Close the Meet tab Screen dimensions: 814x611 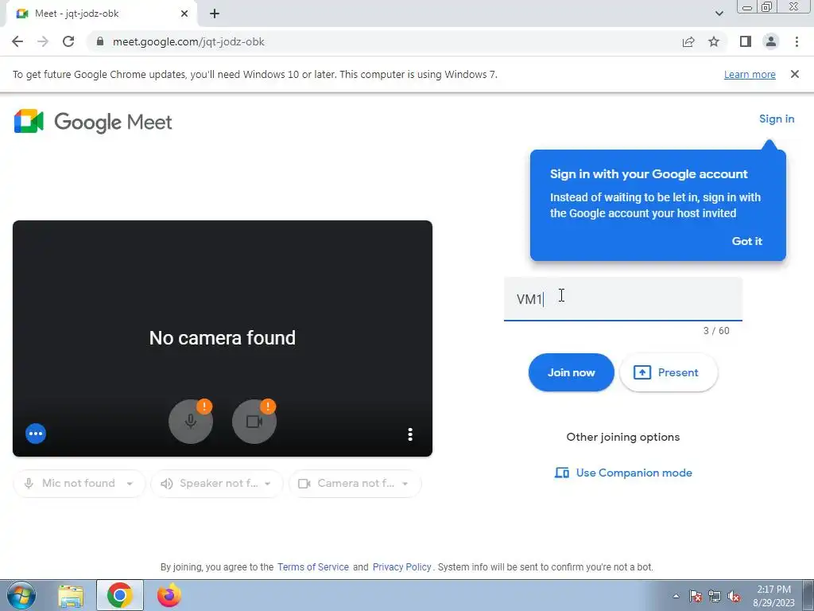pos(184,14)
